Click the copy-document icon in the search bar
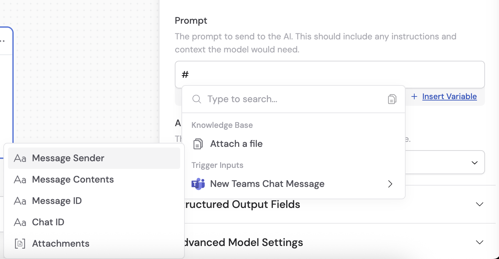Image resolution: width=499 pixels, height=259 pixels. [x=392, y=99]
